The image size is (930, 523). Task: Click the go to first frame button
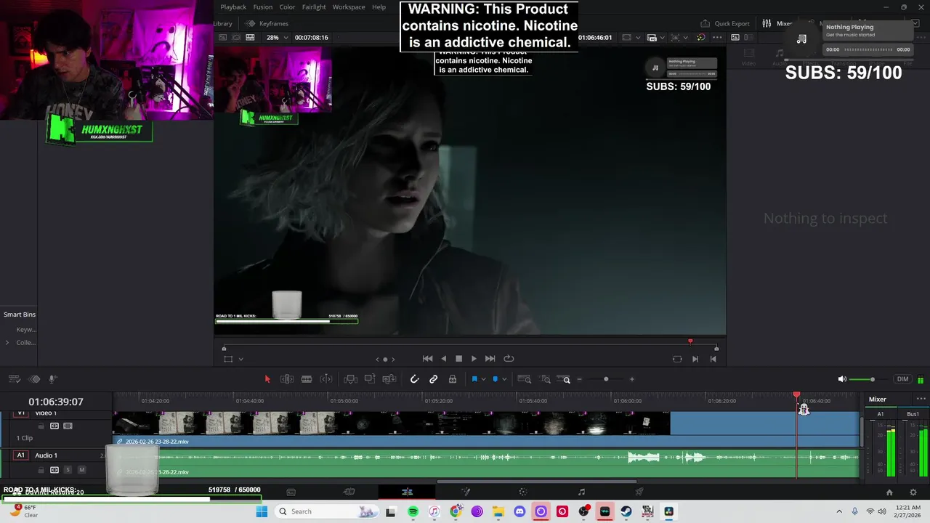point(428,359)
